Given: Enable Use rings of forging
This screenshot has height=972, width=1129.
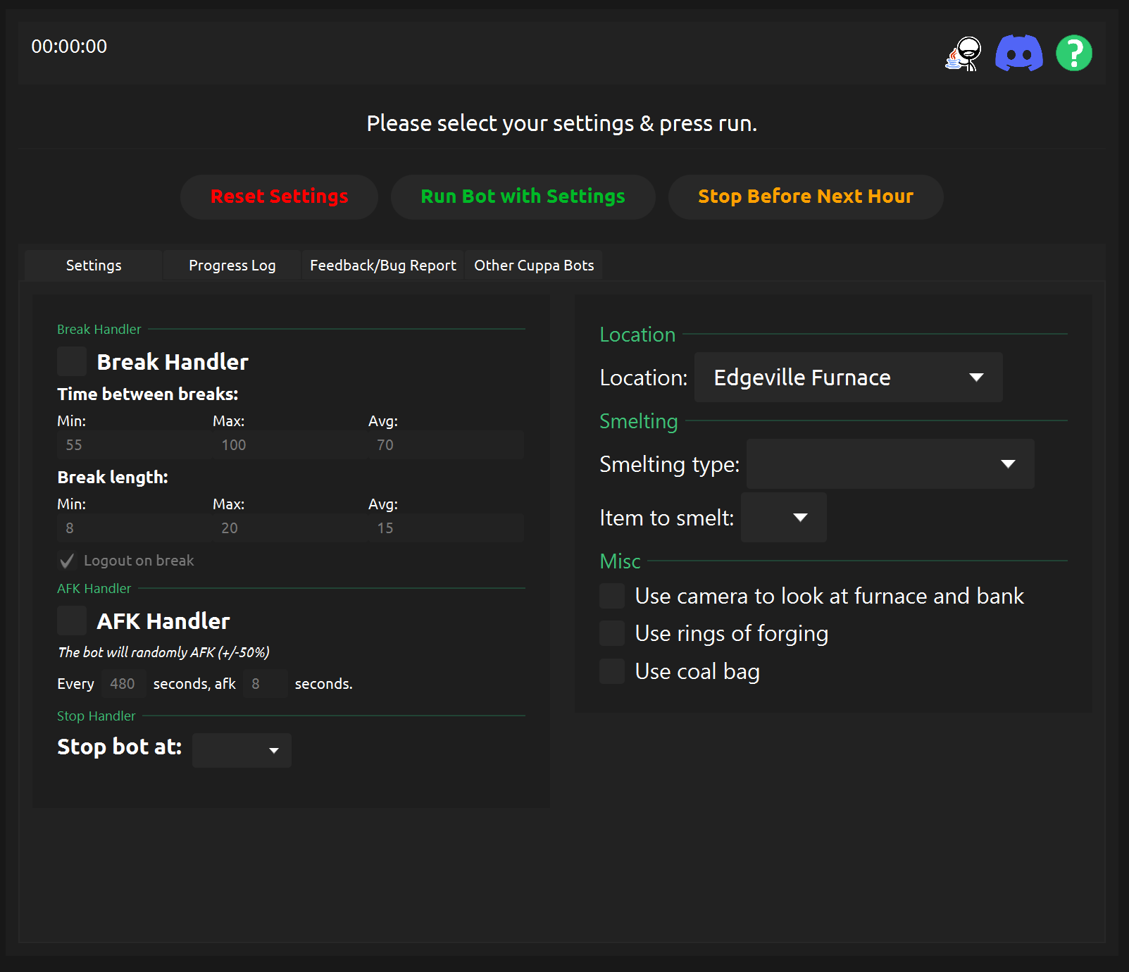Looking at the screenshot, I should tap(612, 633).
